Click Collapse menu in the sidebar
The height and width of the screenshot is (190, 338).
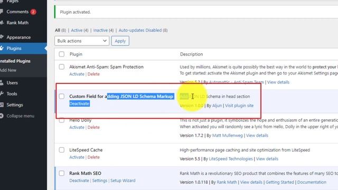click(x=20, y=116)
